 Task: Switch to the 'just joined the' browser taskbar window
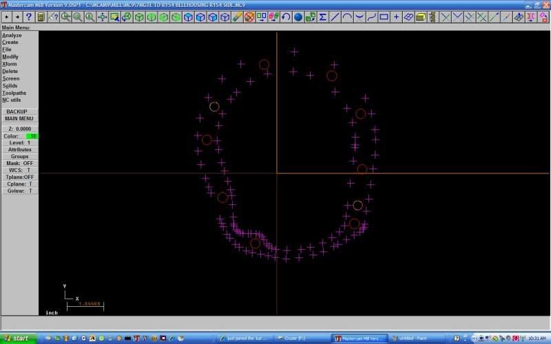(x=245, y=338)
